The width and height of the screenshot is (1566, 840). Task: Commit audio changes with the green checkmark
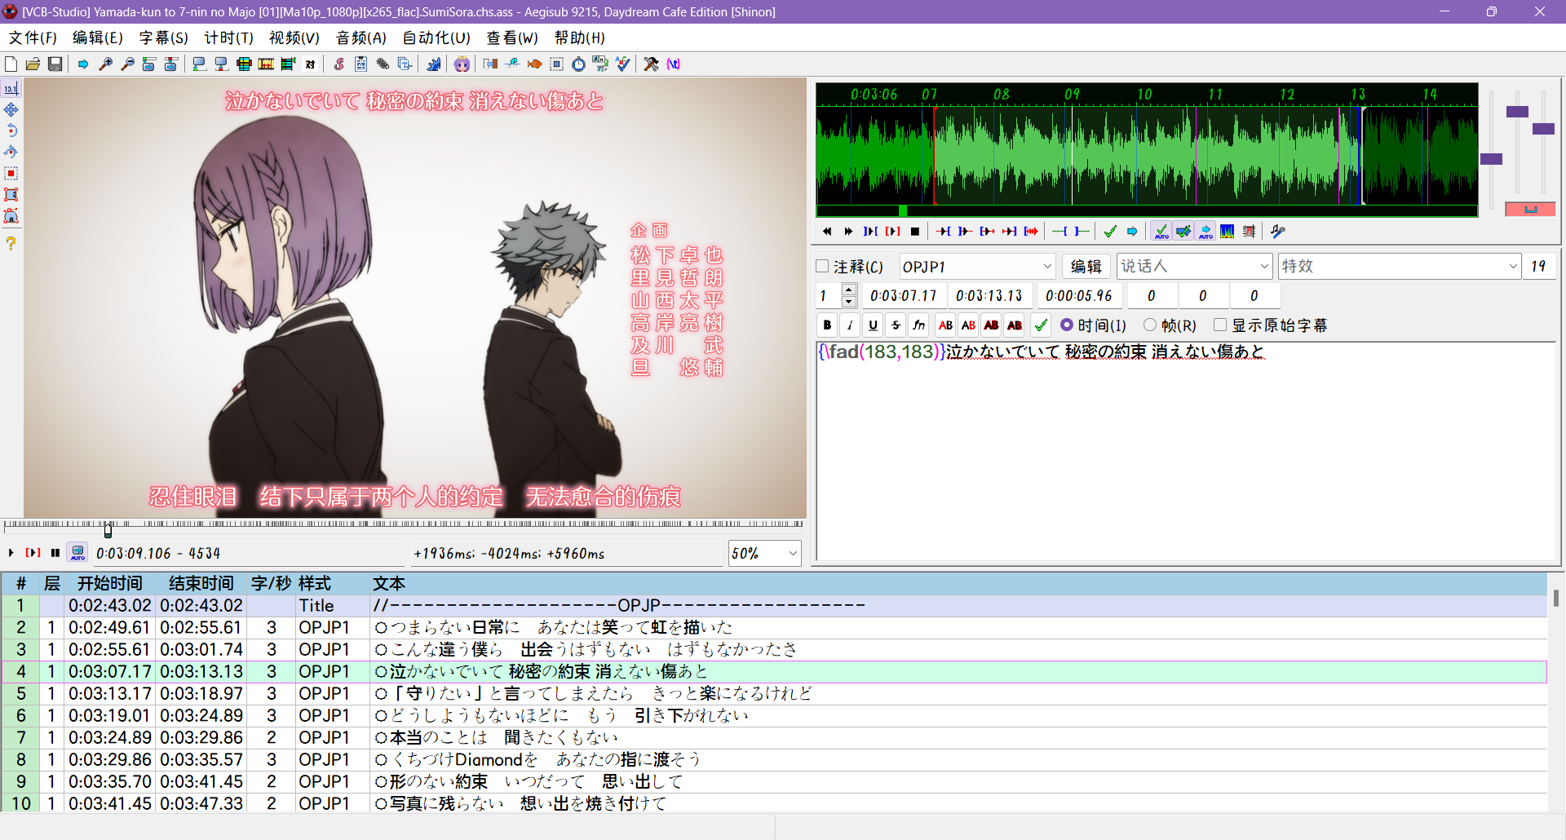click(x=1110, y=232)
